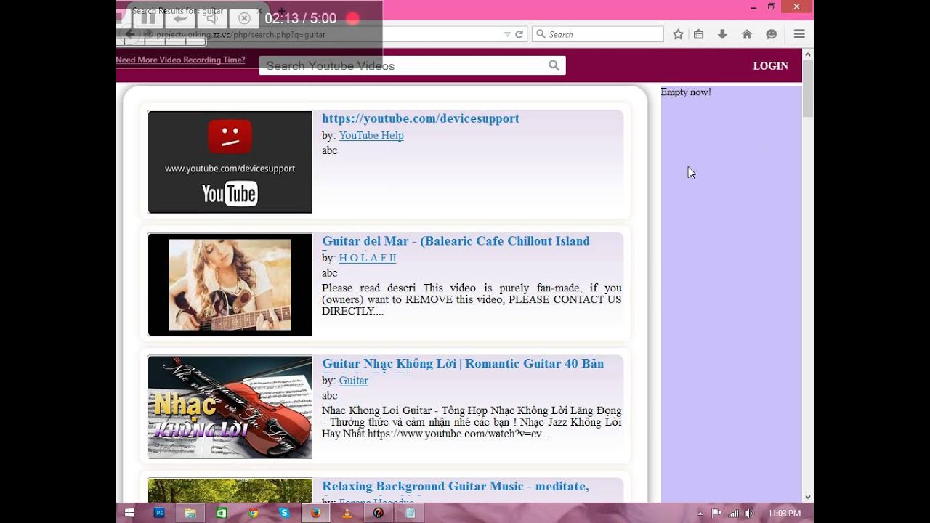Open the Firefox downloads panel

(x=722, y=34)
